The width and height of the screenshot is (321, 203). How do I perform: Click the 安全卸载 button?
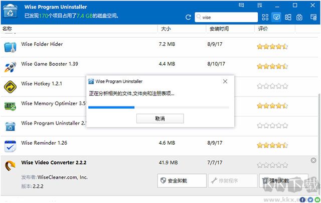pyautogui.click(x=182, y=181)
